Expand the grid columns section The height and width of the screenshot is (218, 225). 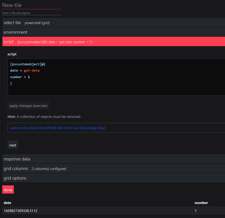[x=114, y=169]
